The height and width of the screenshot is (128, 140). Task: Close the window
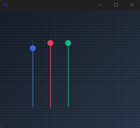point(132,5)
